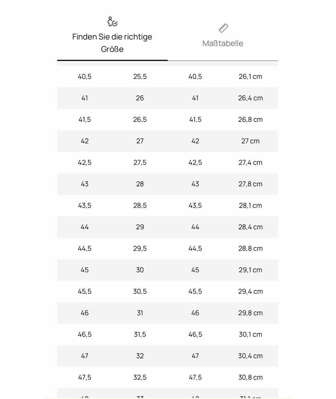
Task: Click the 27 cm measurement in row 42
Action: click(250, 141)
